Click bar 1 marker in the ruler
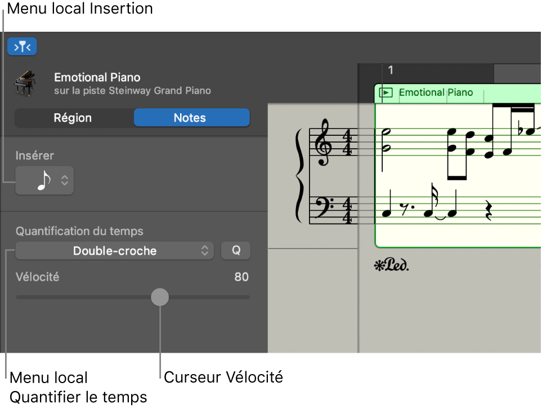The height and width of the screenshot is (409, 542). click(391, 71)
